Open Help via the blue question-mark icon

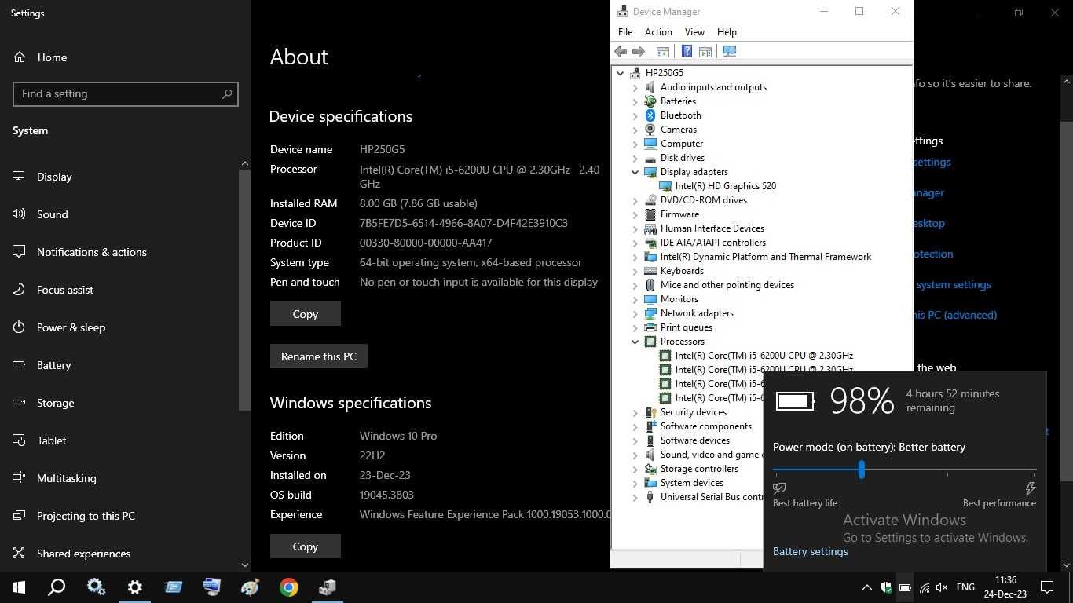click(x=687, y=51)
